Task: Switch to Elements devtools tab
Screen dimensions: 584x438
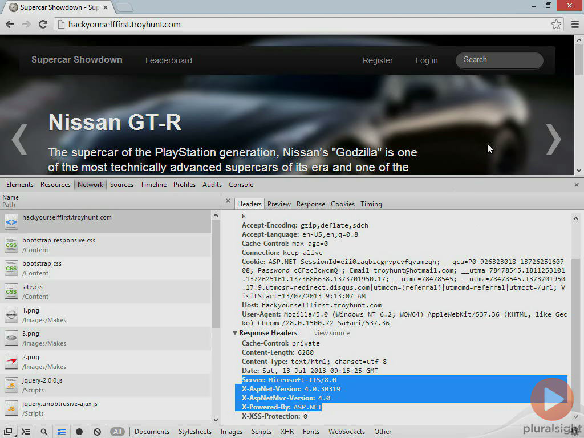Action: (20, 185)
